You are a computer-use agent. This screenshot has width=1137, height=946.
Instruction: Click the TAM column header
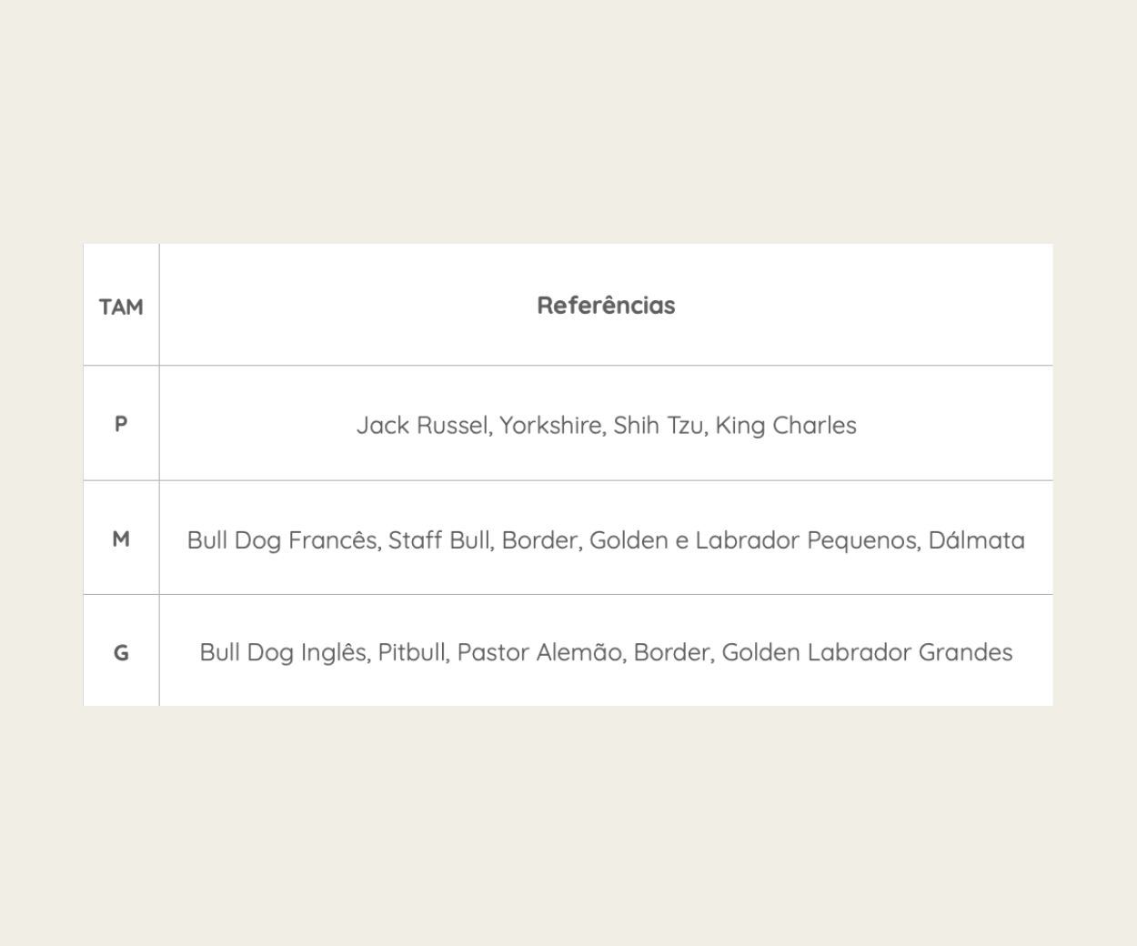click(121, 307)
